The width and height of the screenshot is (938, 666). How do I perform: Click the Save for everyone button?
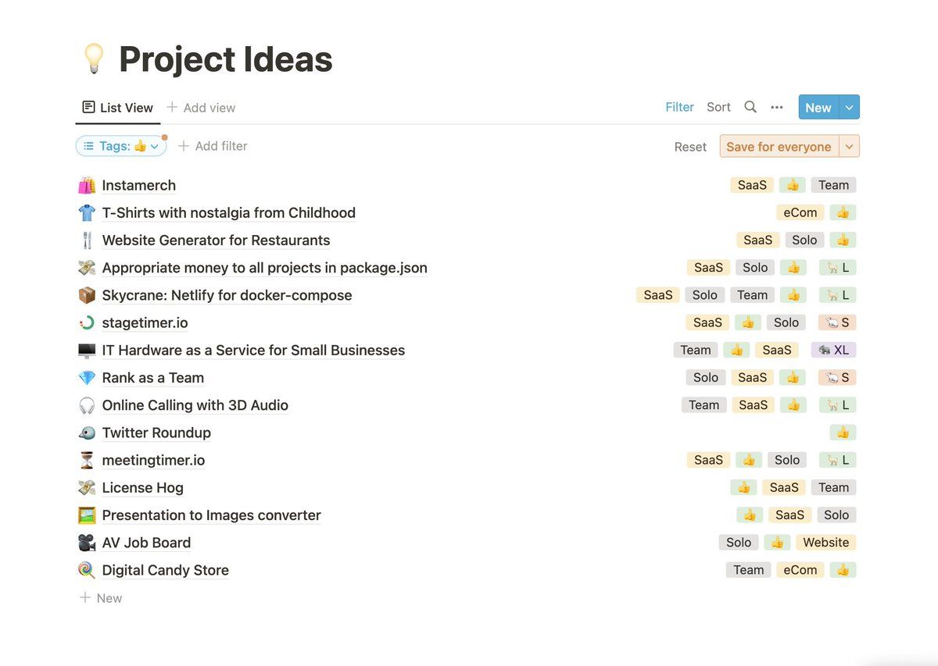click(x=779, y=147)
